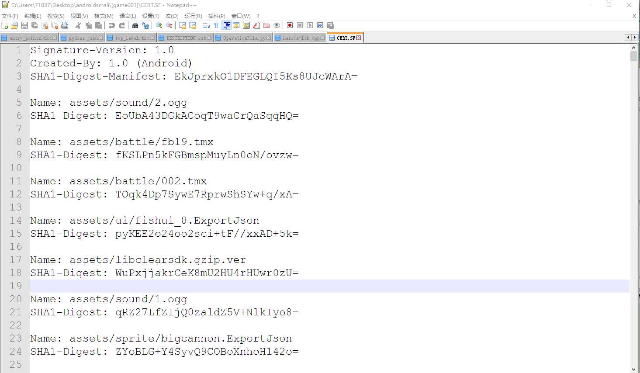Image resolution: width=640 pixels, height=373 pixels.
Task: Close the CERT.SF tab
Action: coord(359,38)
